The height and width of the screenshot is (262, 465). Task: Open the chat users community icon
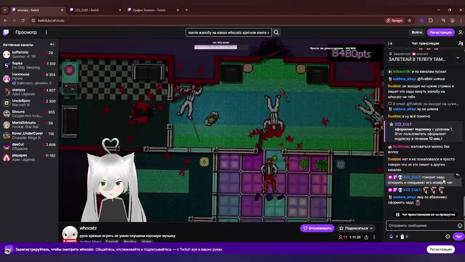pos(461,43)
